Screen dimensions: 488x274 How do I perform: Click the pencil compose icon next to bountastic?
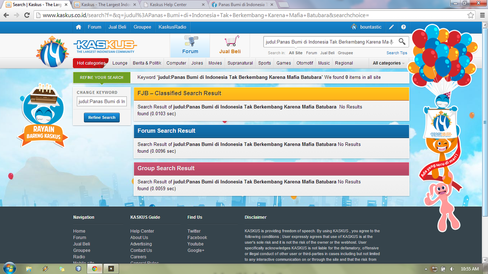391,27
